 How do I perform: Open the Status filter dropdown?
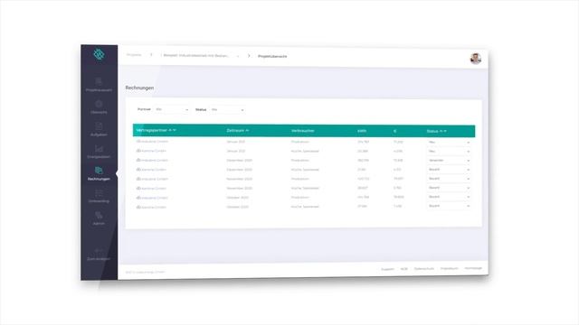pyautogui.click(x=227, y=110)
